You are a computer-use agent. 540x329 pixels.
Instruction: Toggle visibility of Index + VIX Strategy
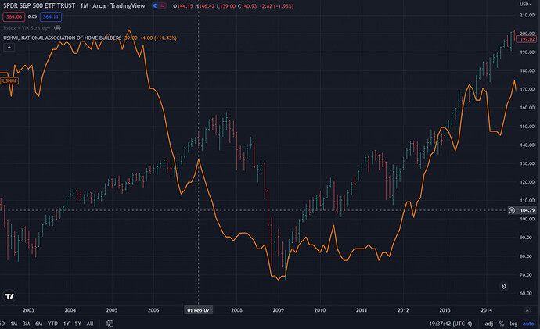coord(57,28)
